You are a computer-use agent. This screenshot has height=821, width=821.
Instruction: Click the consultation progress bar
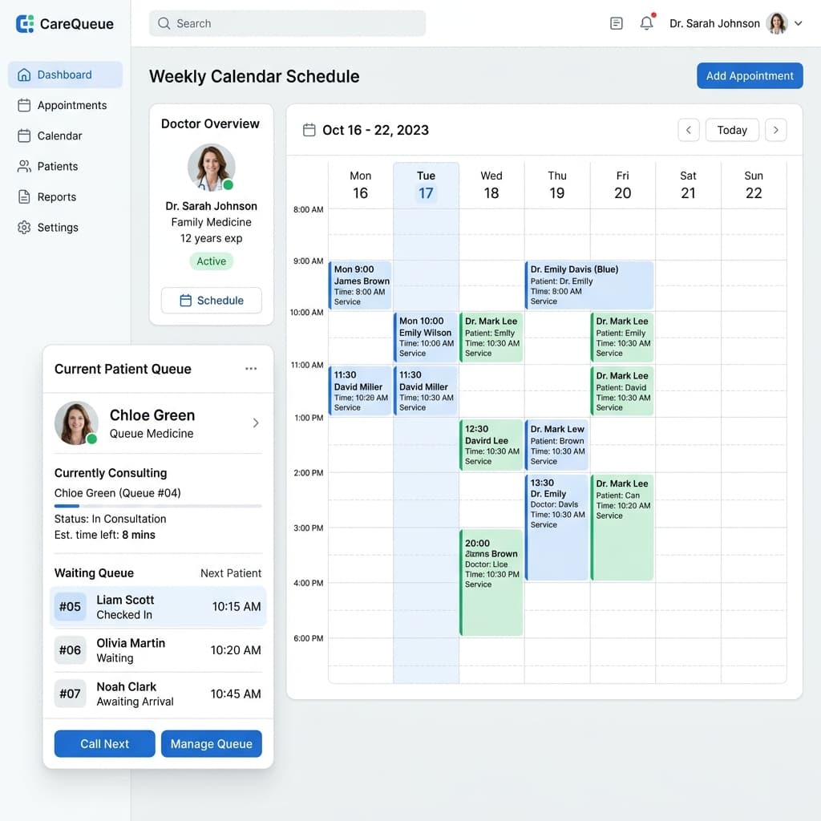pos(158,506)
